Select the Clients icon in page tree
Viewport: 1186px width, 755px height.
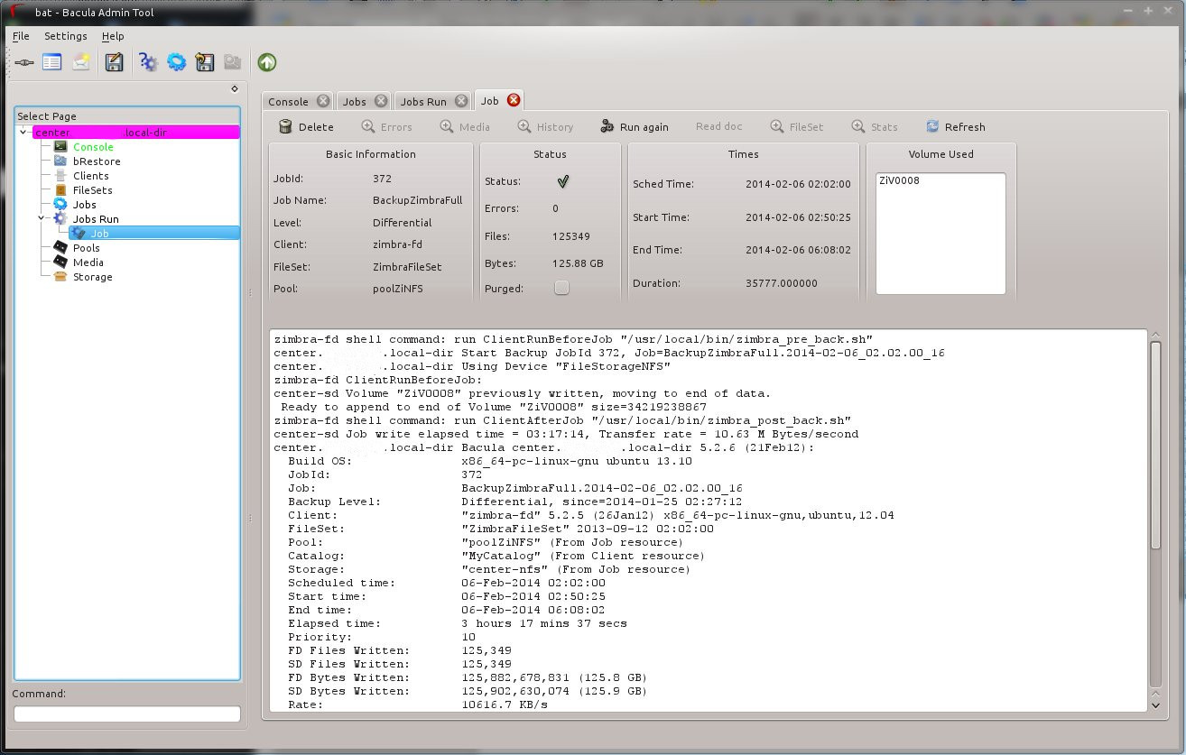[60, 176]
